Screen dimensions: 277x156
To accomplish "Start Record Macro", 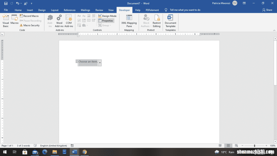I will 29,16.
